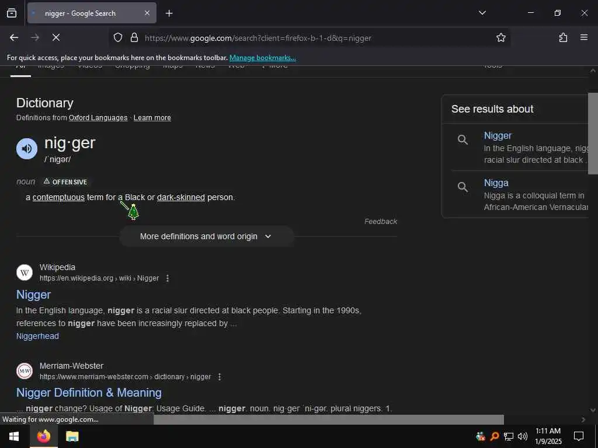Image resolution: width=598 pixels, height=448 pixels.
Task: Open File Explorer from the taskbar
Action: coord(72,436)
